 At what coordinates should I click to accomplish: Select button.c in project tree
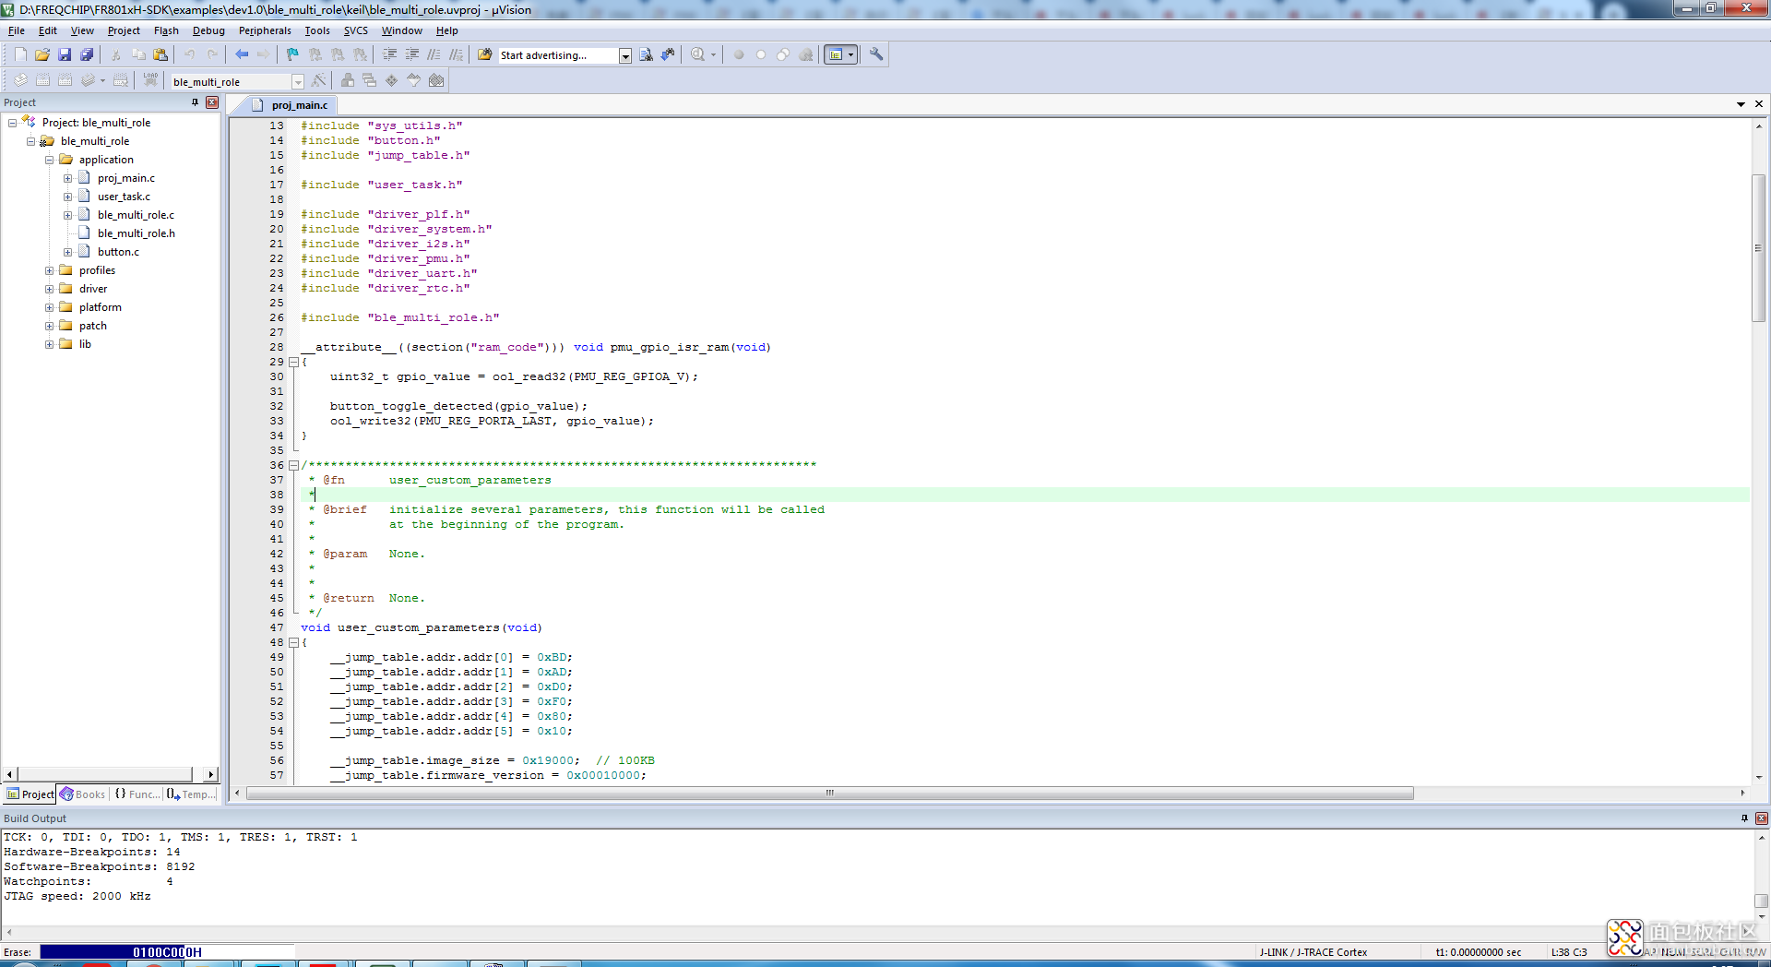[x=118, y=252]
